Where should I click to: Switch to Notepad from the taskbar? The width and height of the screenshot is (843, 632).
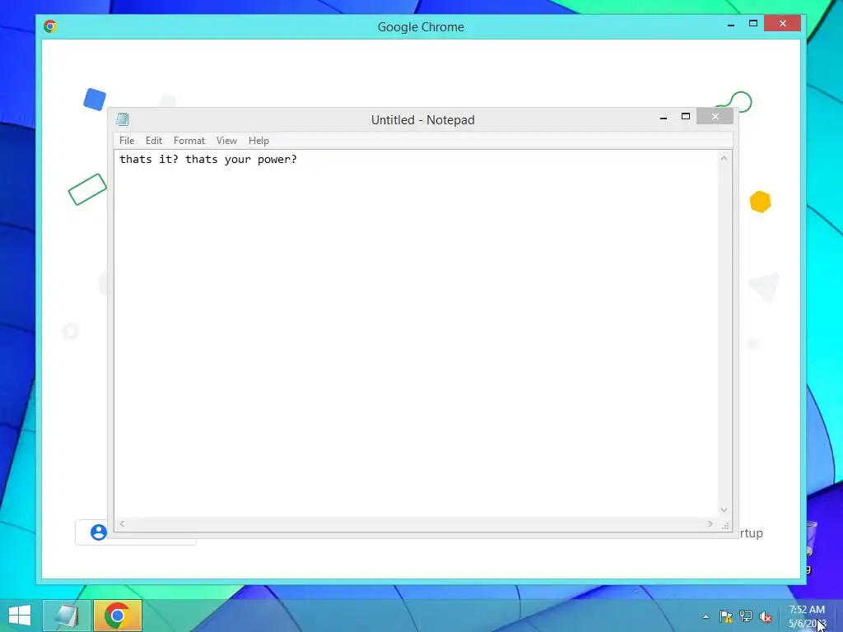67,616
